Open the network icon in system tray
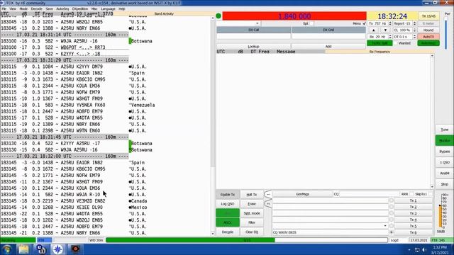This screenshot has width=454, height=255. pyautogui.click(x=417, y=250)
